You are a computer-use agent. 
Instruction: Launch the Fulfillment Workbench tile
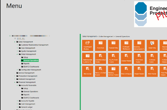126,45
